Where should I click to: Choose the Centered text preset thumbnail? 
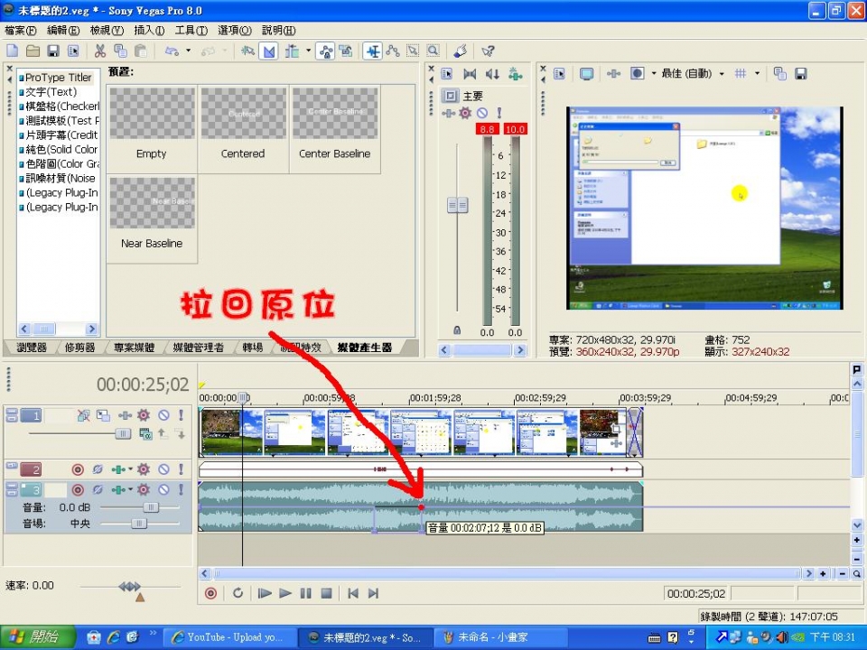pyautogui.click(x=243, y=125)
